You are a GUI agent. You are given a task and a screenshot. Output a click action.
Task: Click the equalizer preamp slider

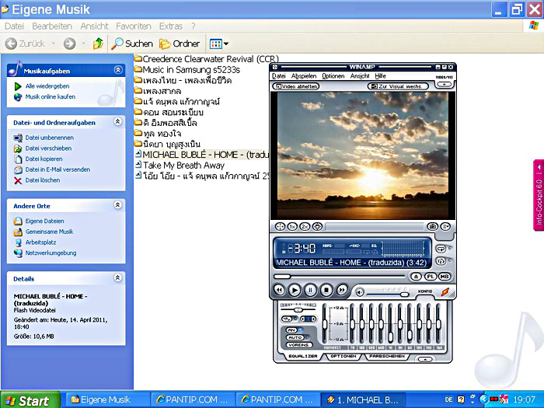click(x=324, y=324)
